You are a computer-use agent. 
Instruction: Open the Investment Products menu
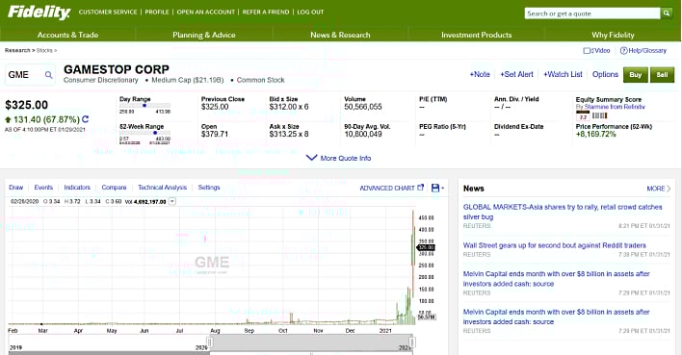[476, 35]
